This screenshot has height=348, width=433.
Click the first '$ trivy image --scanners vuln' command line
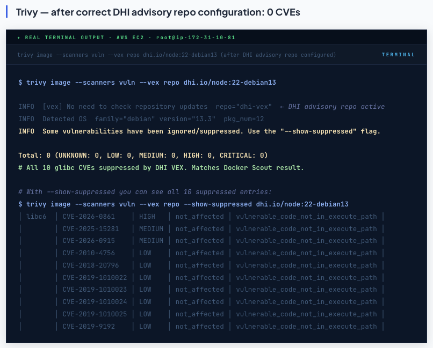coord(147,83)
